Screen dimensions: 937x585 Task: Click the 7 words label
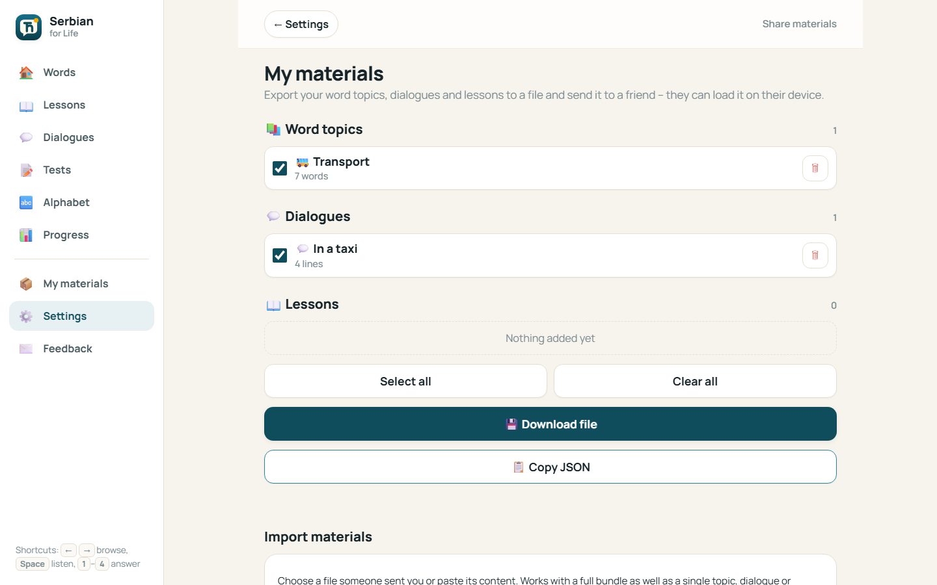[311, 176]
